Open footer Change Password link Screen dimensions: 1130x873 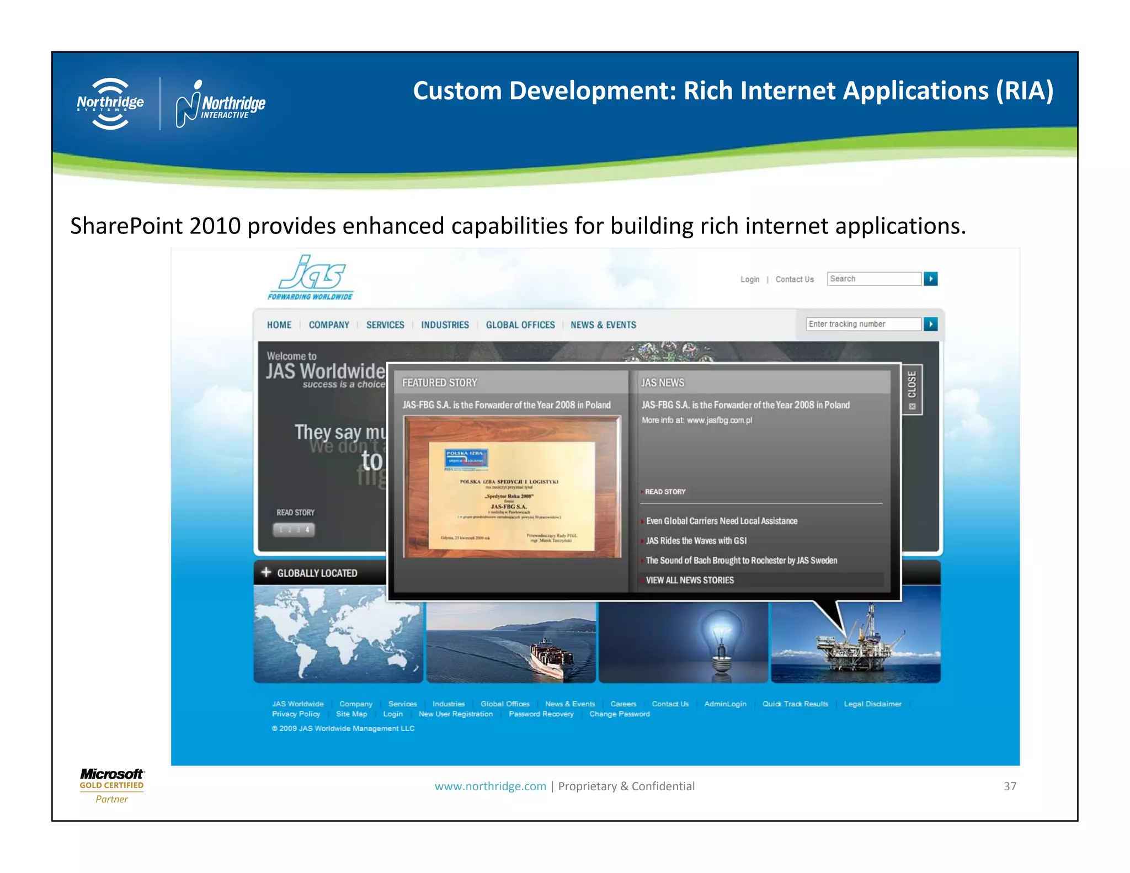[x=620, y=714]
